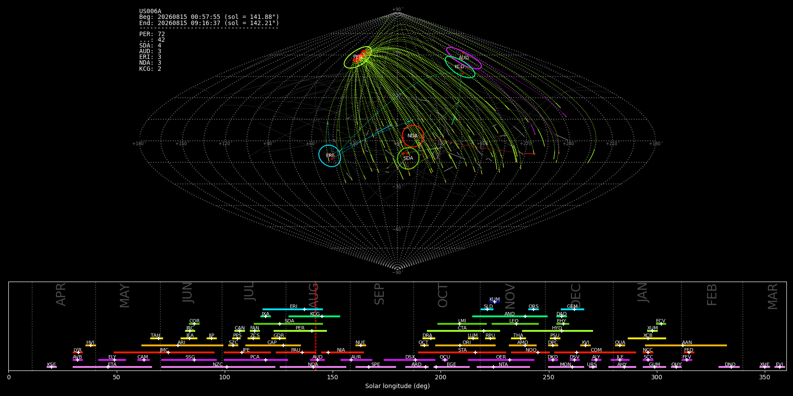
Task: Click the ERI: 3 legend entry
Action: tap(150, 57)
